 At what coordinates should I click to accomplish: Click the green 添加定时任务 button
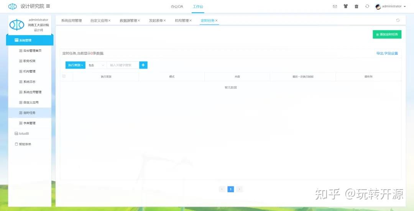(x=387, y=34)
